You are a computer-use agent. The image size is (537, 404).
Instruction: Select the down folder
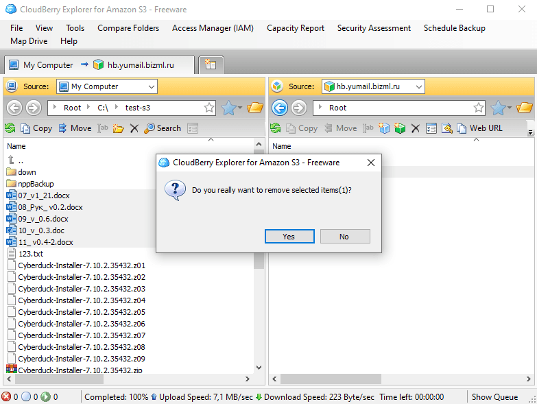27,172
